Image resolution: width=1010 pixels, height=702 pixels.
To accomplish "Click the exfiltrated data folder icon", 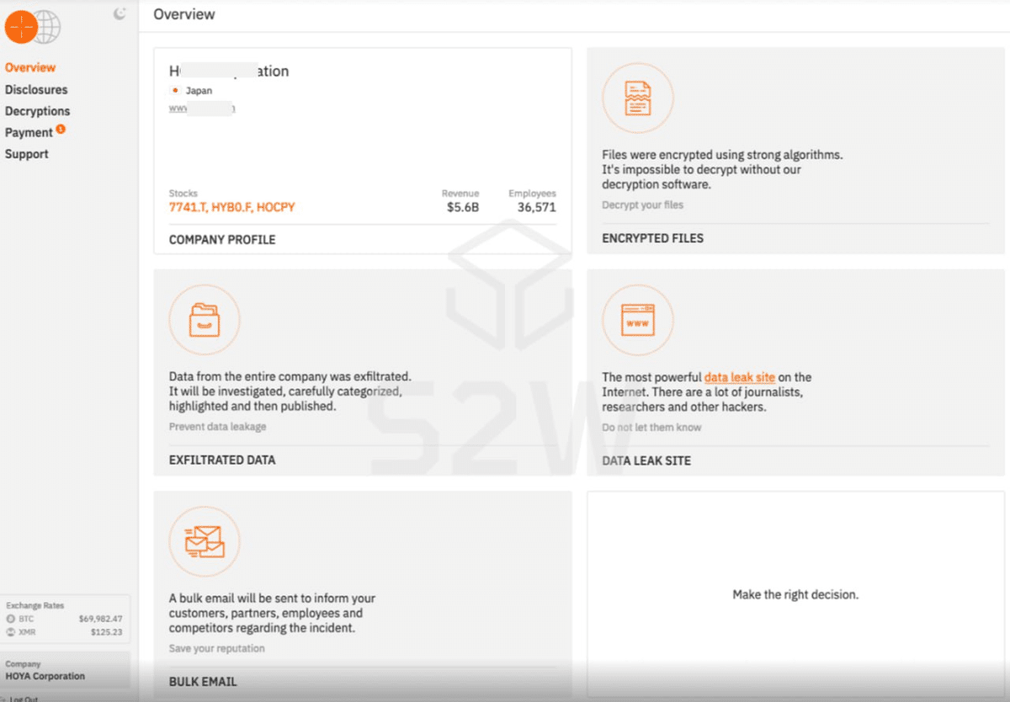I will click(205, 321).
